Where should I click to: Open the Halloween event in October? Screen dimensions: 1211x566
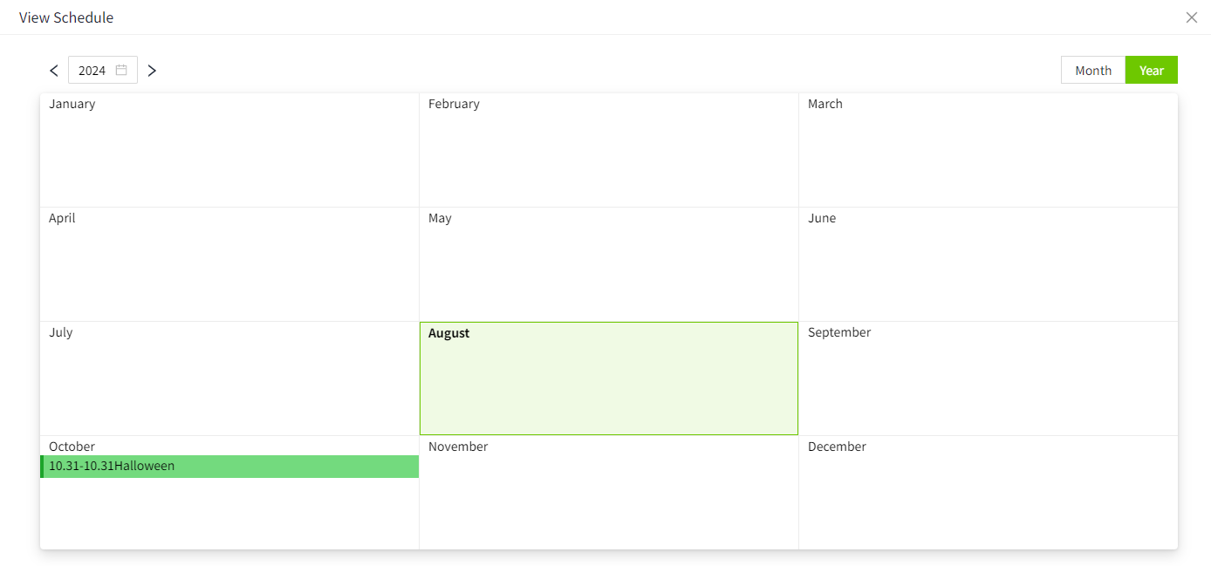pos(230,467)
